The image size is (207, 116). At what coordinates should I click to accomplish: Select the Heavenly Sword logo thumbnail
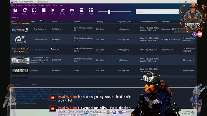point(20,50)
